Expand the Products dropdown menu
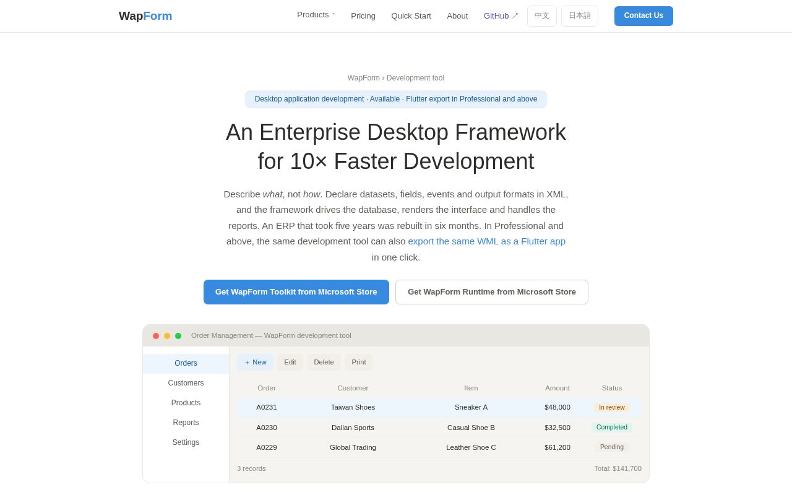 point(316,15)
